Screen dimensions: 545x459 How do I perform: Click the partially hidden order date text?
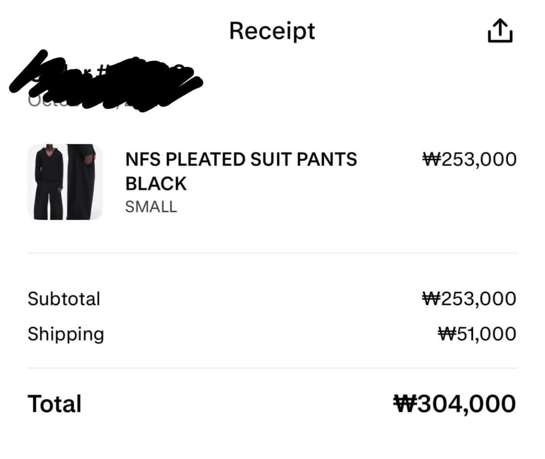pos(39,101)
